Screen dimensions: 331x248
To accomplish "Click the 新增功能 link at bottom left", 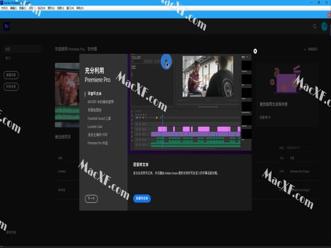I will (11, 232).
